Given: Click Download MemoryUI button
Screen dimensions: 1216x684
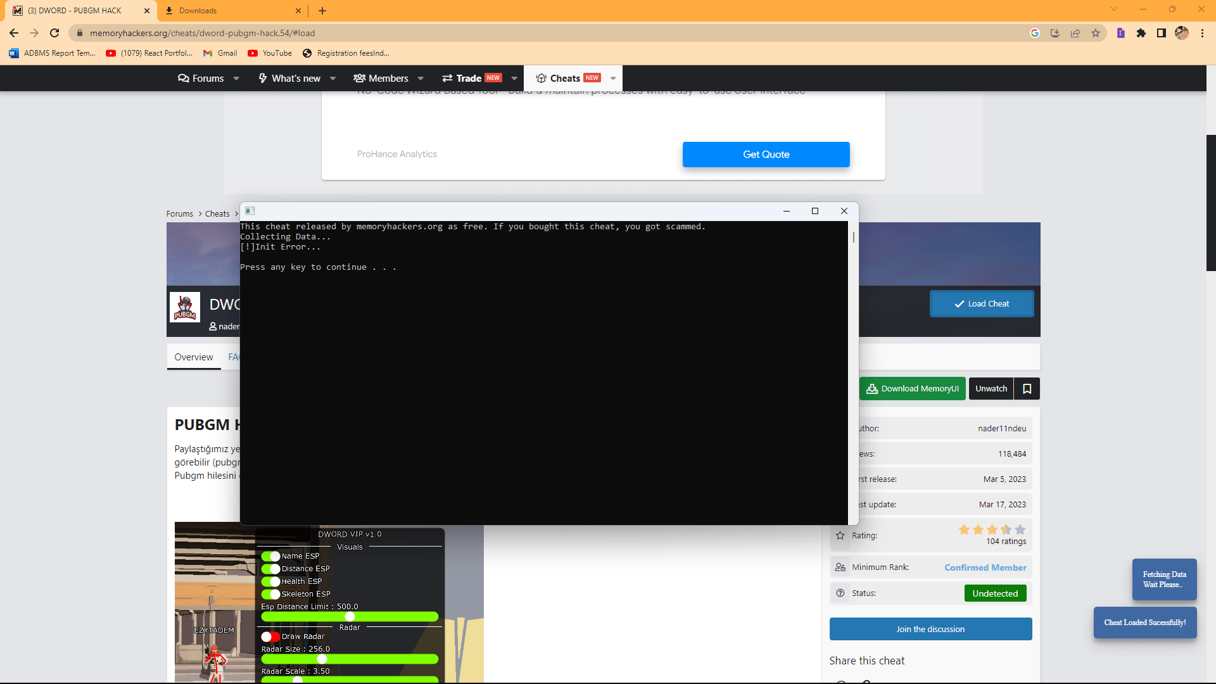Looking at the screenshot, I should (913, 389).
